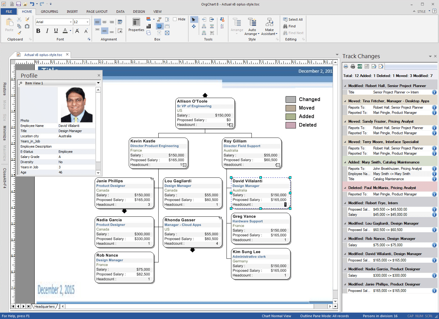Toggle underline formatting for selected text
The width and height of the screenshot is (439, 319).
coord(55,31)
